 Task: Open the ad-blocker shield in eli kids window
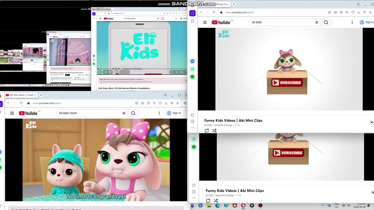click(x=341, y=12)
